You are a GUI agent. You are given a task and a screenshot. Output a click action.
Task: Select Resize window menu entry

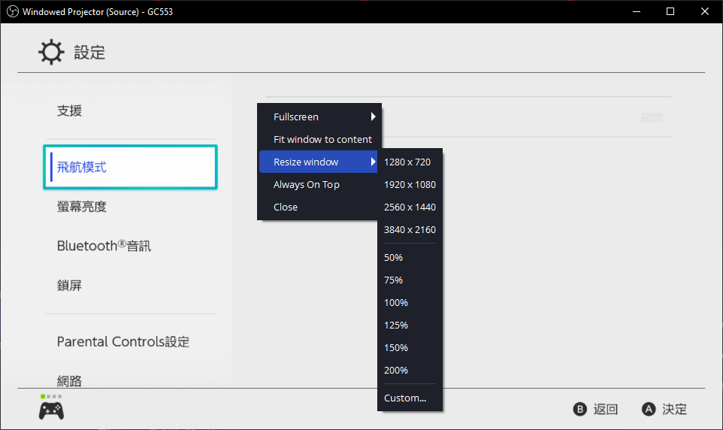(318, 162)
